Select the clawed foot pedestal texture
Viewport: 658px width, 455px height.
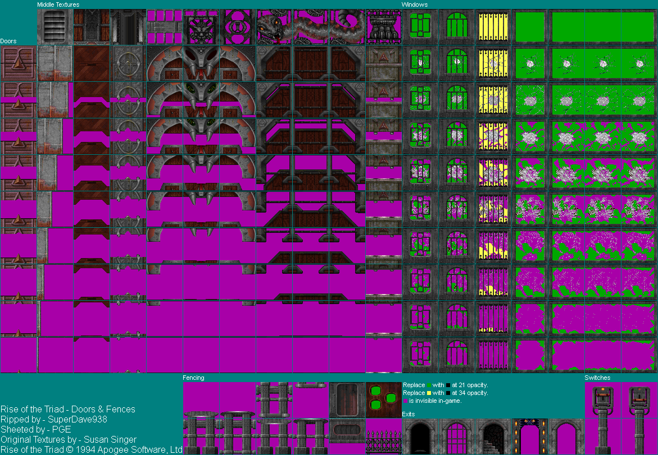384,27
